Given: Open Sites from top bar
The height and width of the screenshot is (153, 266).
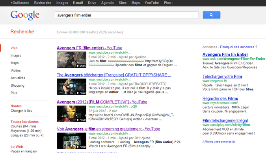Looking at the screenshot, I should 123,3.
